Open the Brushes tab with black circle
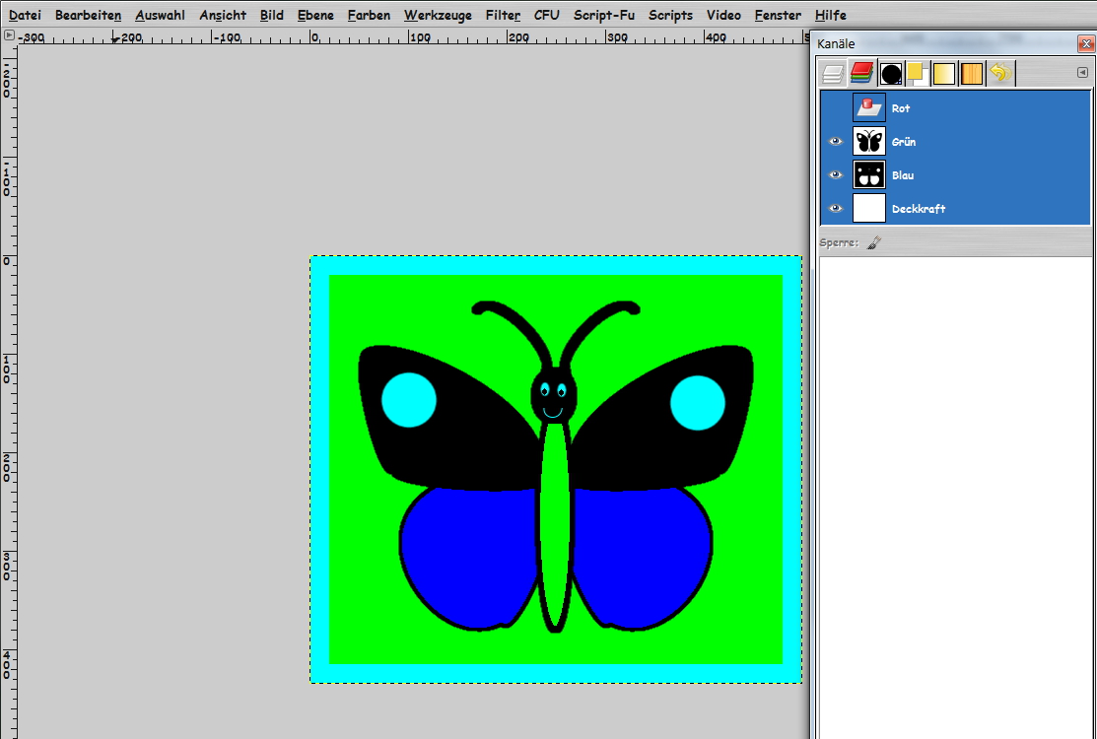The height and width of the screenshot is (739, 1097). pos(891,74)
